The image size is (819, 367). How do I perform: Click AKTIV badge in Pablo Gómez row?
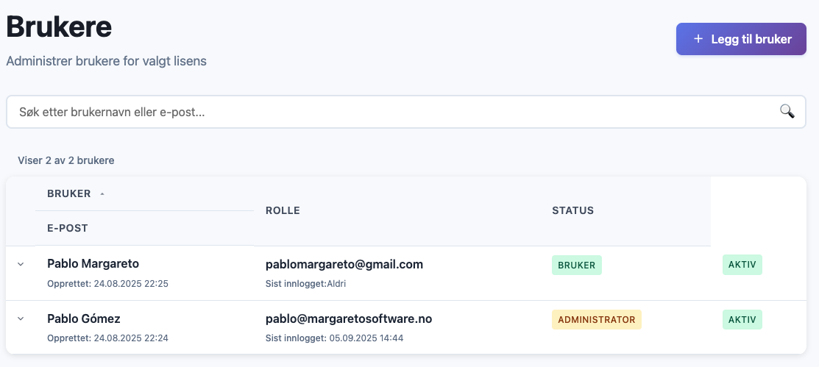click(x=742, y=319)
